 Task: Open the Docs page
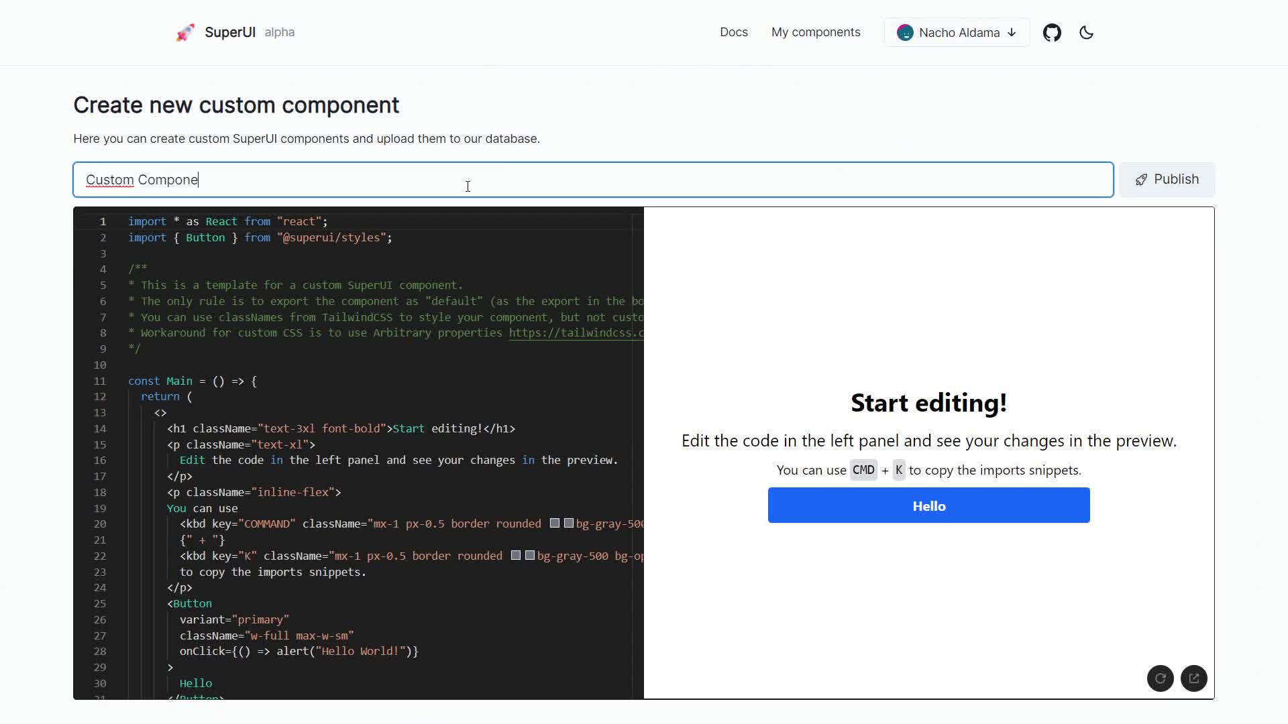pyautogui.click(x=733, y=32)
